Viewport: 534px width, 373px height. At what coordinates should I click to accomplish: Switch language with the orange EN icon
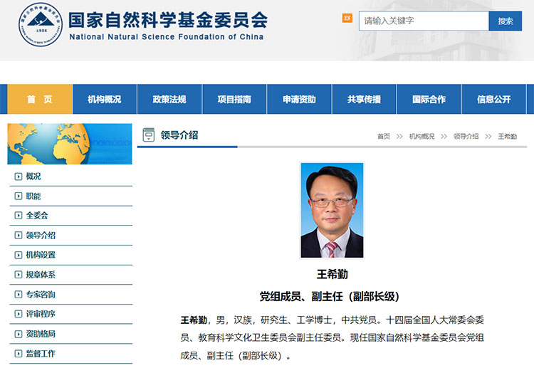coord(347,18)
